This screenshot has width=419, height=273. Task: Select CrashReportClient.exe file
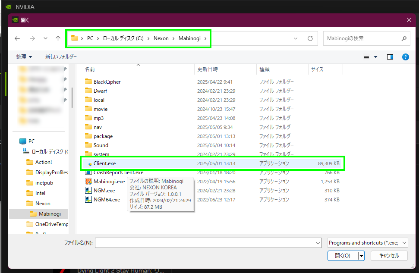tap(118, 173)
